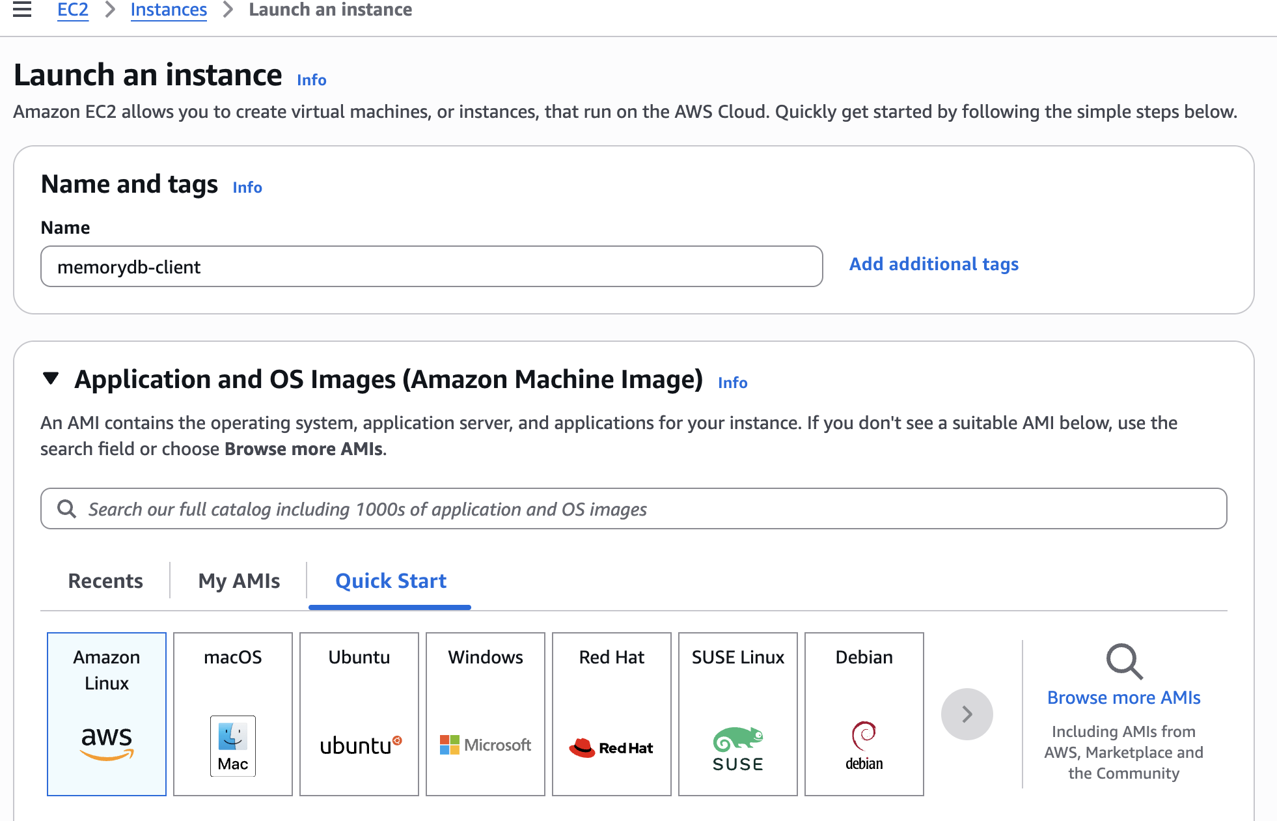This screenshot has height=821, width=1277.
Task: Choose the Red Hat AMI tile
Action: [612, 714]
